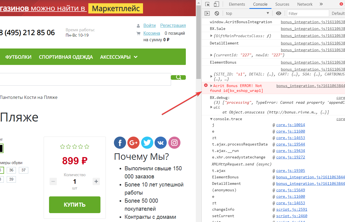This screenshot has width=345, height=222.
Task: Open bonus_integration.js link on error row
Action: (311, 86)
